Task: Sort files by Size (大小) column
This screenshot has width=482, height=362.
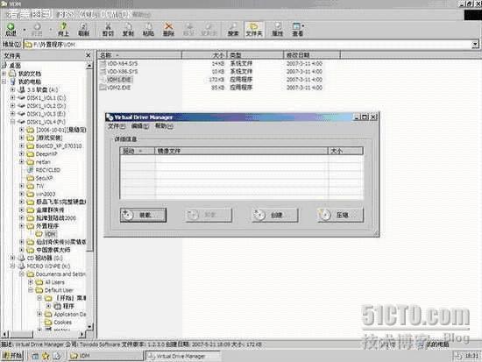Action: (x=204, y=55)
